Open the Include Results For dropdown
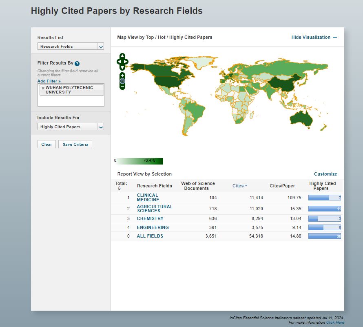The height and width of the screenshot is (327, 363). coord(71,127)
